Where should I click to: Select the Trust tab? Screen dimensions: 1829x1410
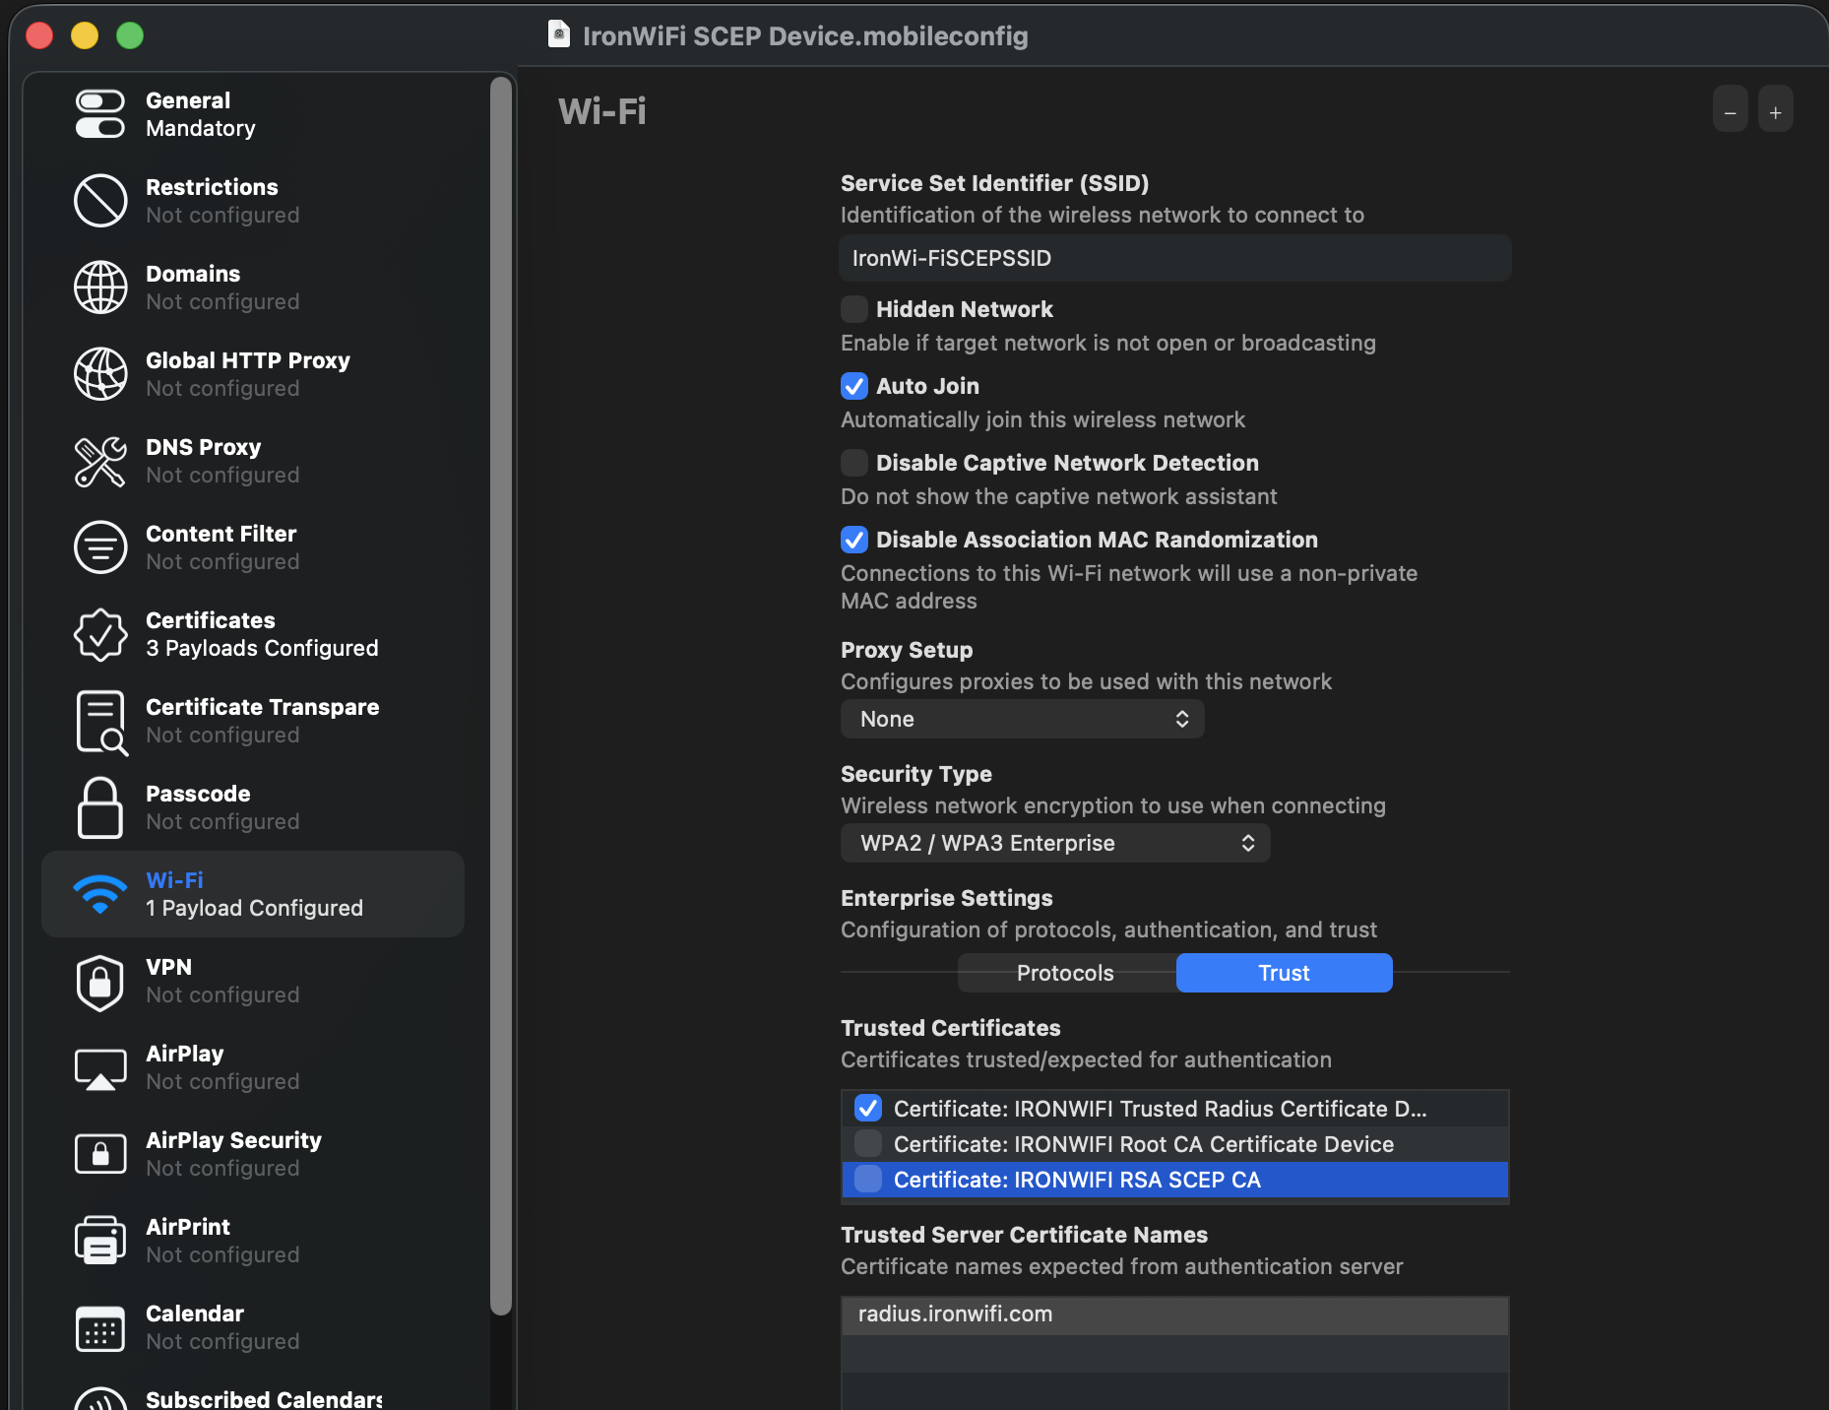coord(1284,973)
